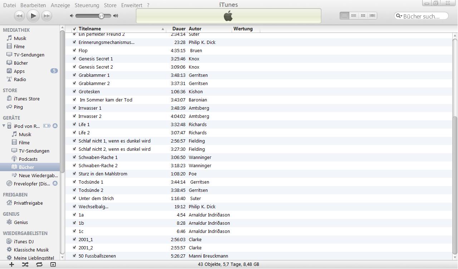Focus the Bücher search field
Viewport: 458px width, 269px height.
422,16
